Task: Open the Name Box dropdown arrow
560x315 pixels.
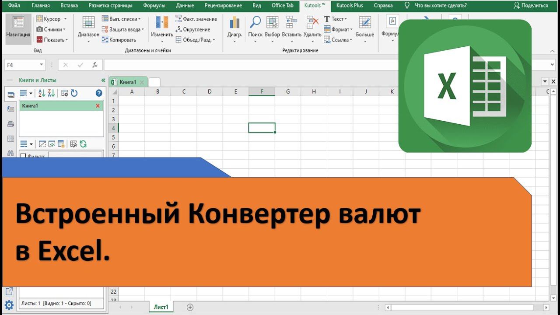Action: [42, 65]
